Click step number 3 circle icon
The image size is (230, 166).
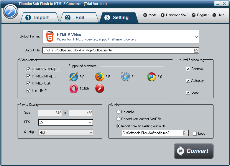point(107,18)
